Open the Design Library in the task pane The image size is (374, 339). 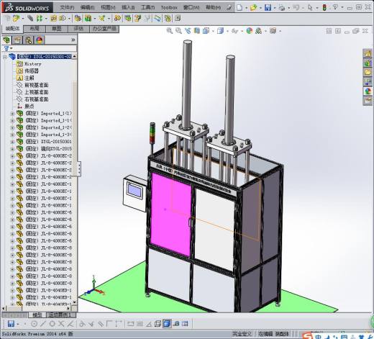pos(368,63)
